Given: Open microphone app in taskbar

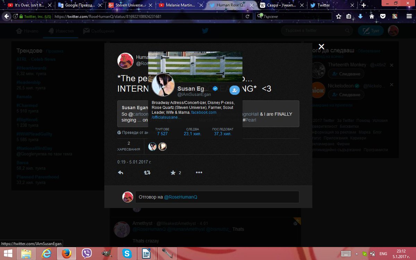Looking at the screenshot, I should tap(167, 253).
